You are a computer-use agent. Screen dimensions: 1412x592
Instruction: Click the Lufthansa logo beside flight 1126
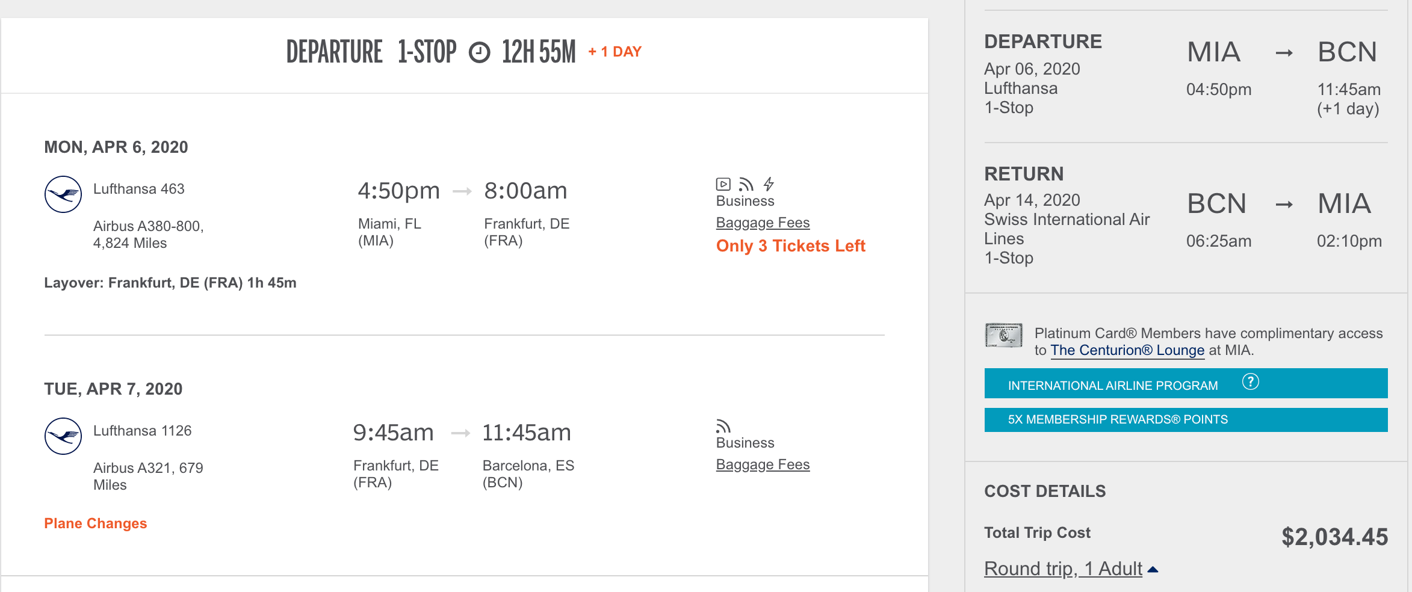point(63,436)
